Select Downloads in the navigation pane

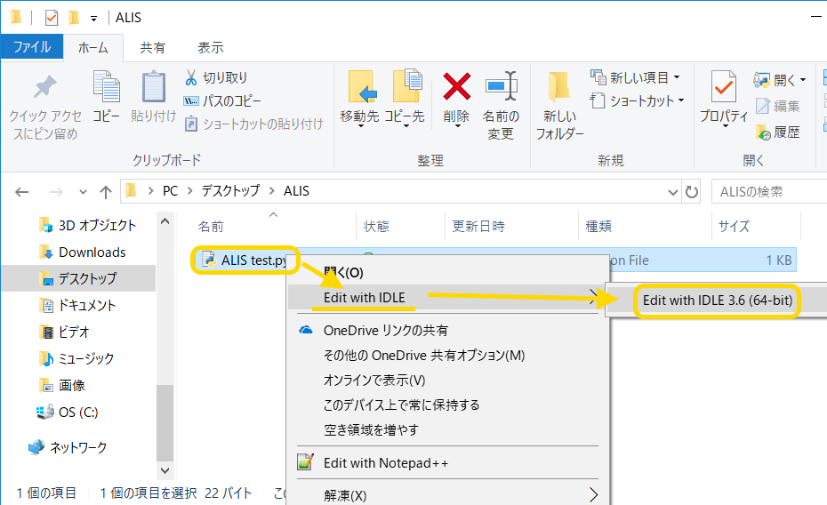[92, 252]
